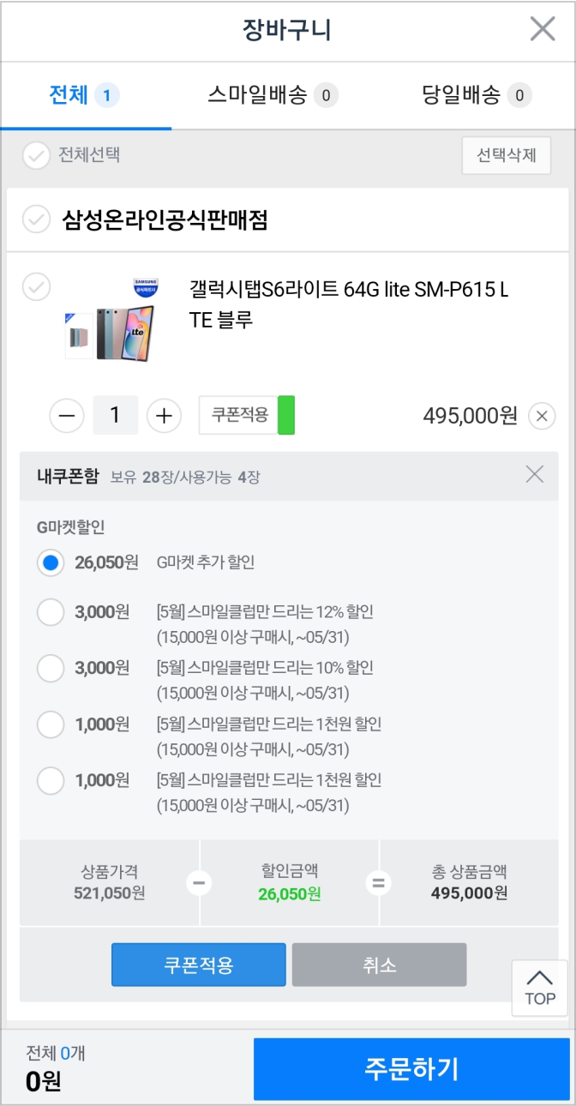Viewport: 576px width, 1106px height.
Task: Close the 내쿠폰함 coupon panel
Action: tap(534, 474)
